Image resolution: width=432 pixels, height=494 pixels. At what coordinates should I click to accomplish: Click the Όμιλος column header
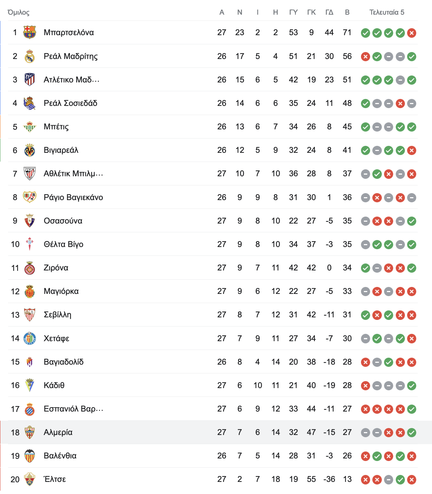click(x=19, y=12)
